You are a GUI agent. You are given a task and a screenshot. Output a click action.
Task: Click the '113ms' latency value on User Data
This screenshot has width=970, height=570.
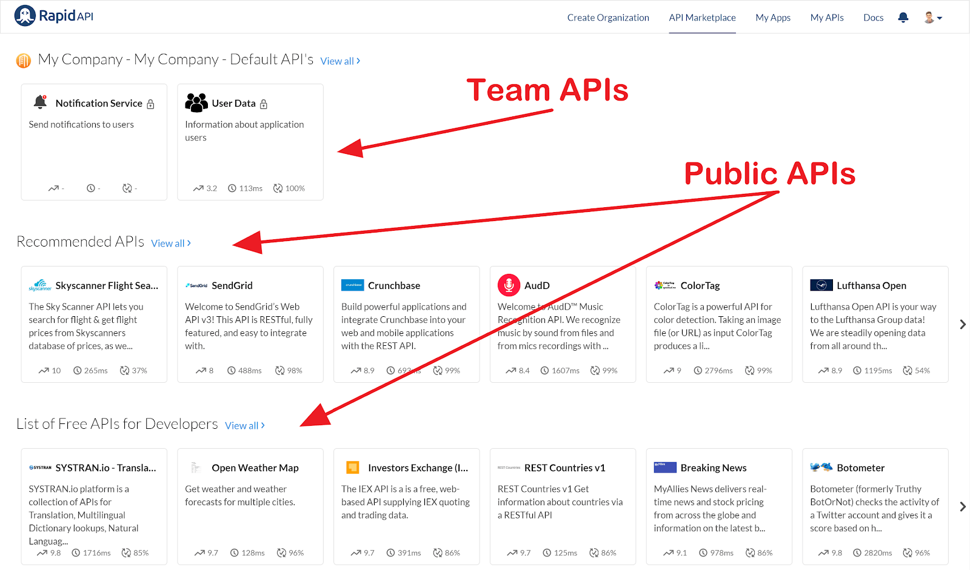coord(250,188)
